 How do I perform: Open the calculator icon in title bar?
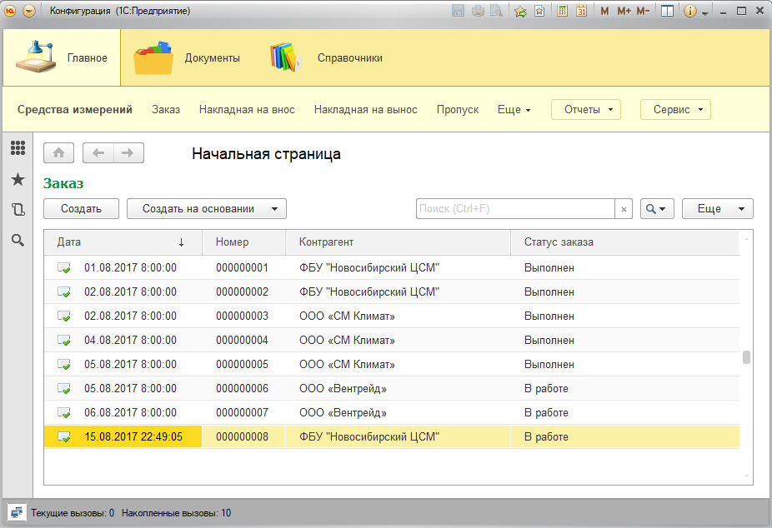[x=563, y=11]
